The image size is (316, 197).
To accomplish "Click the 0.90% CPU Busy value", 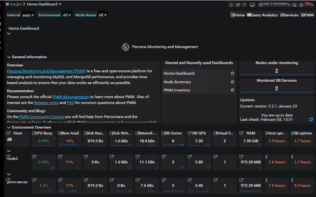I will (43, 141).
